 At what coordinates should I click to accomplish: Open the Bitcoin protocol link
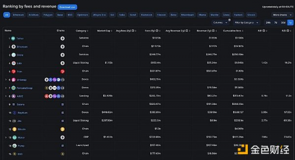[x=21, y=129]
